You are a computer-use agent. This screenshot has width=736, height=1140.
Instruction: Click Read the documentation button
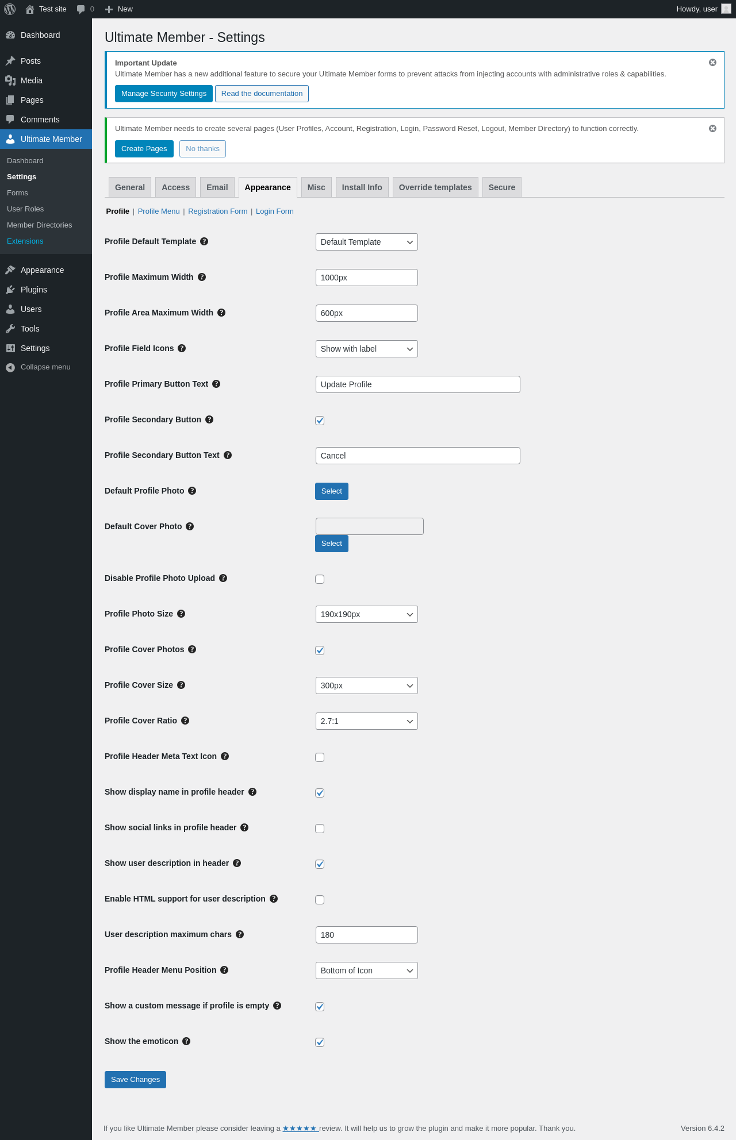click(x=262, y=94)
